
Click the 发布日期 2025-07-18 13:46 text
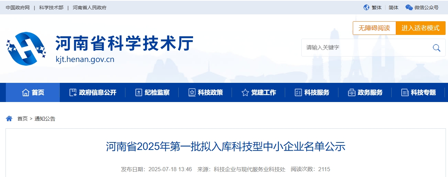point(156,169)
